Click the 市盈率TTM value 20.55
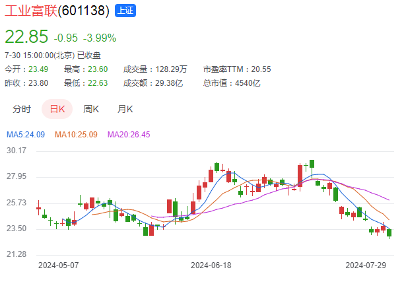The width and height of the screenshot is (404, 282). point(261,69)
